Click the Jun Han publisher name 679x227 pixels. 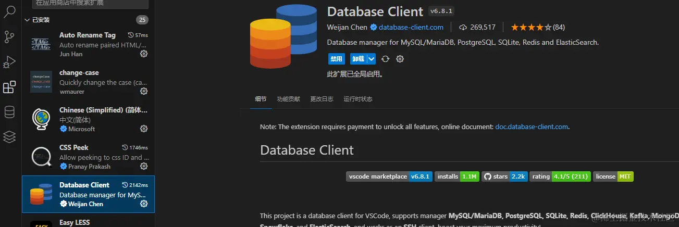71,54
